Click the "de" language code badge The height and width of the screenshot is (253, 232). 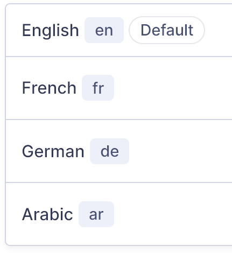(x=109, y=151)
